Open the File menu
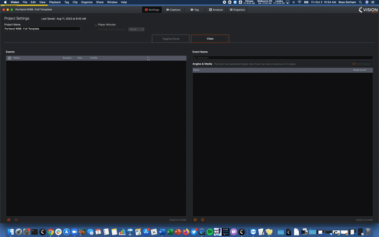The image size is (379, 237). pyautogui.click(x=25, y=2)
